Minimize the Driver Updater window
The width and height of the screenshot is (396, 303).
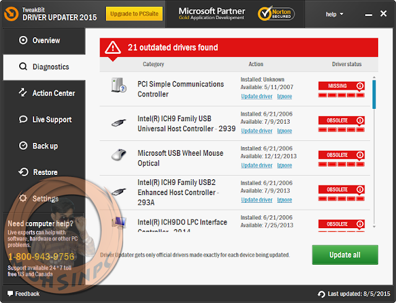(x=369, y=15)
